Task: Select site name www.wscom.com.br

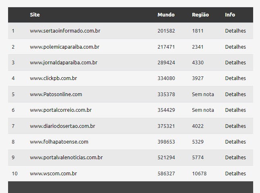Action: tap(53, 173)
